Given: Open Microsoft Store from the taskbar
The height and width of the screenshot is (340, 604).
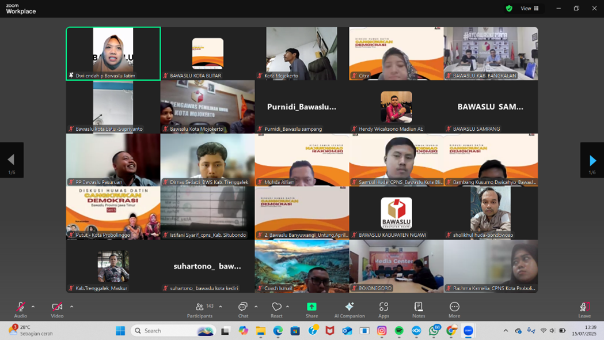Looking at the screenshot, I should tap(295, 331).
